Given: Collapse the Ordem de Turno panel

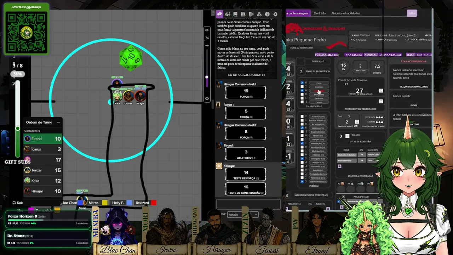Looking at the screenshot, I should [58, 122].
